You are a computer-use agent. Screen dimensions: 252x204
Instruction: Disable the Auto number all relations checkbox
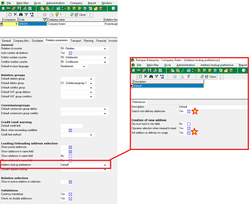tap(70, 53)
